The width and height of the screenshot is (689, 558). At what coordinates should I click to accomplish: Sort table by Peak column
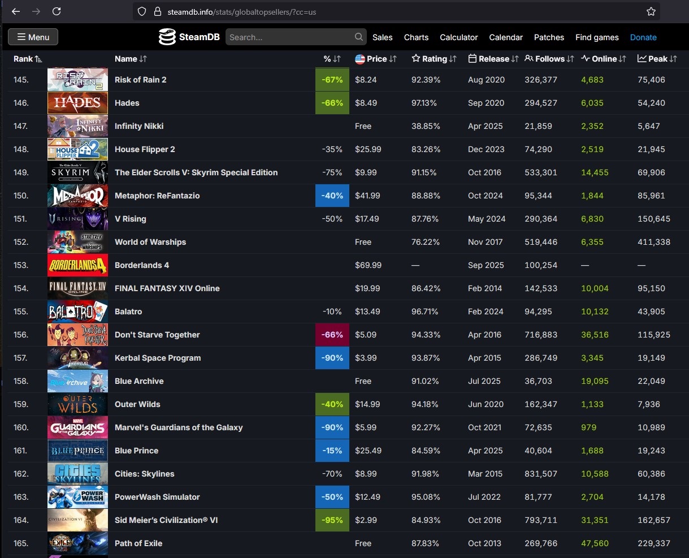pos(657,59)
